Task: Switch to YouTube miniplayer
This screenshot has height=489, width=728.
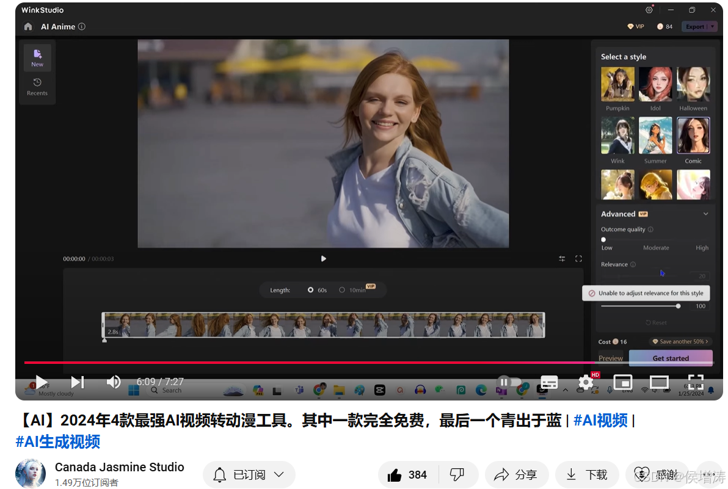Action: [x=622, y=382]
